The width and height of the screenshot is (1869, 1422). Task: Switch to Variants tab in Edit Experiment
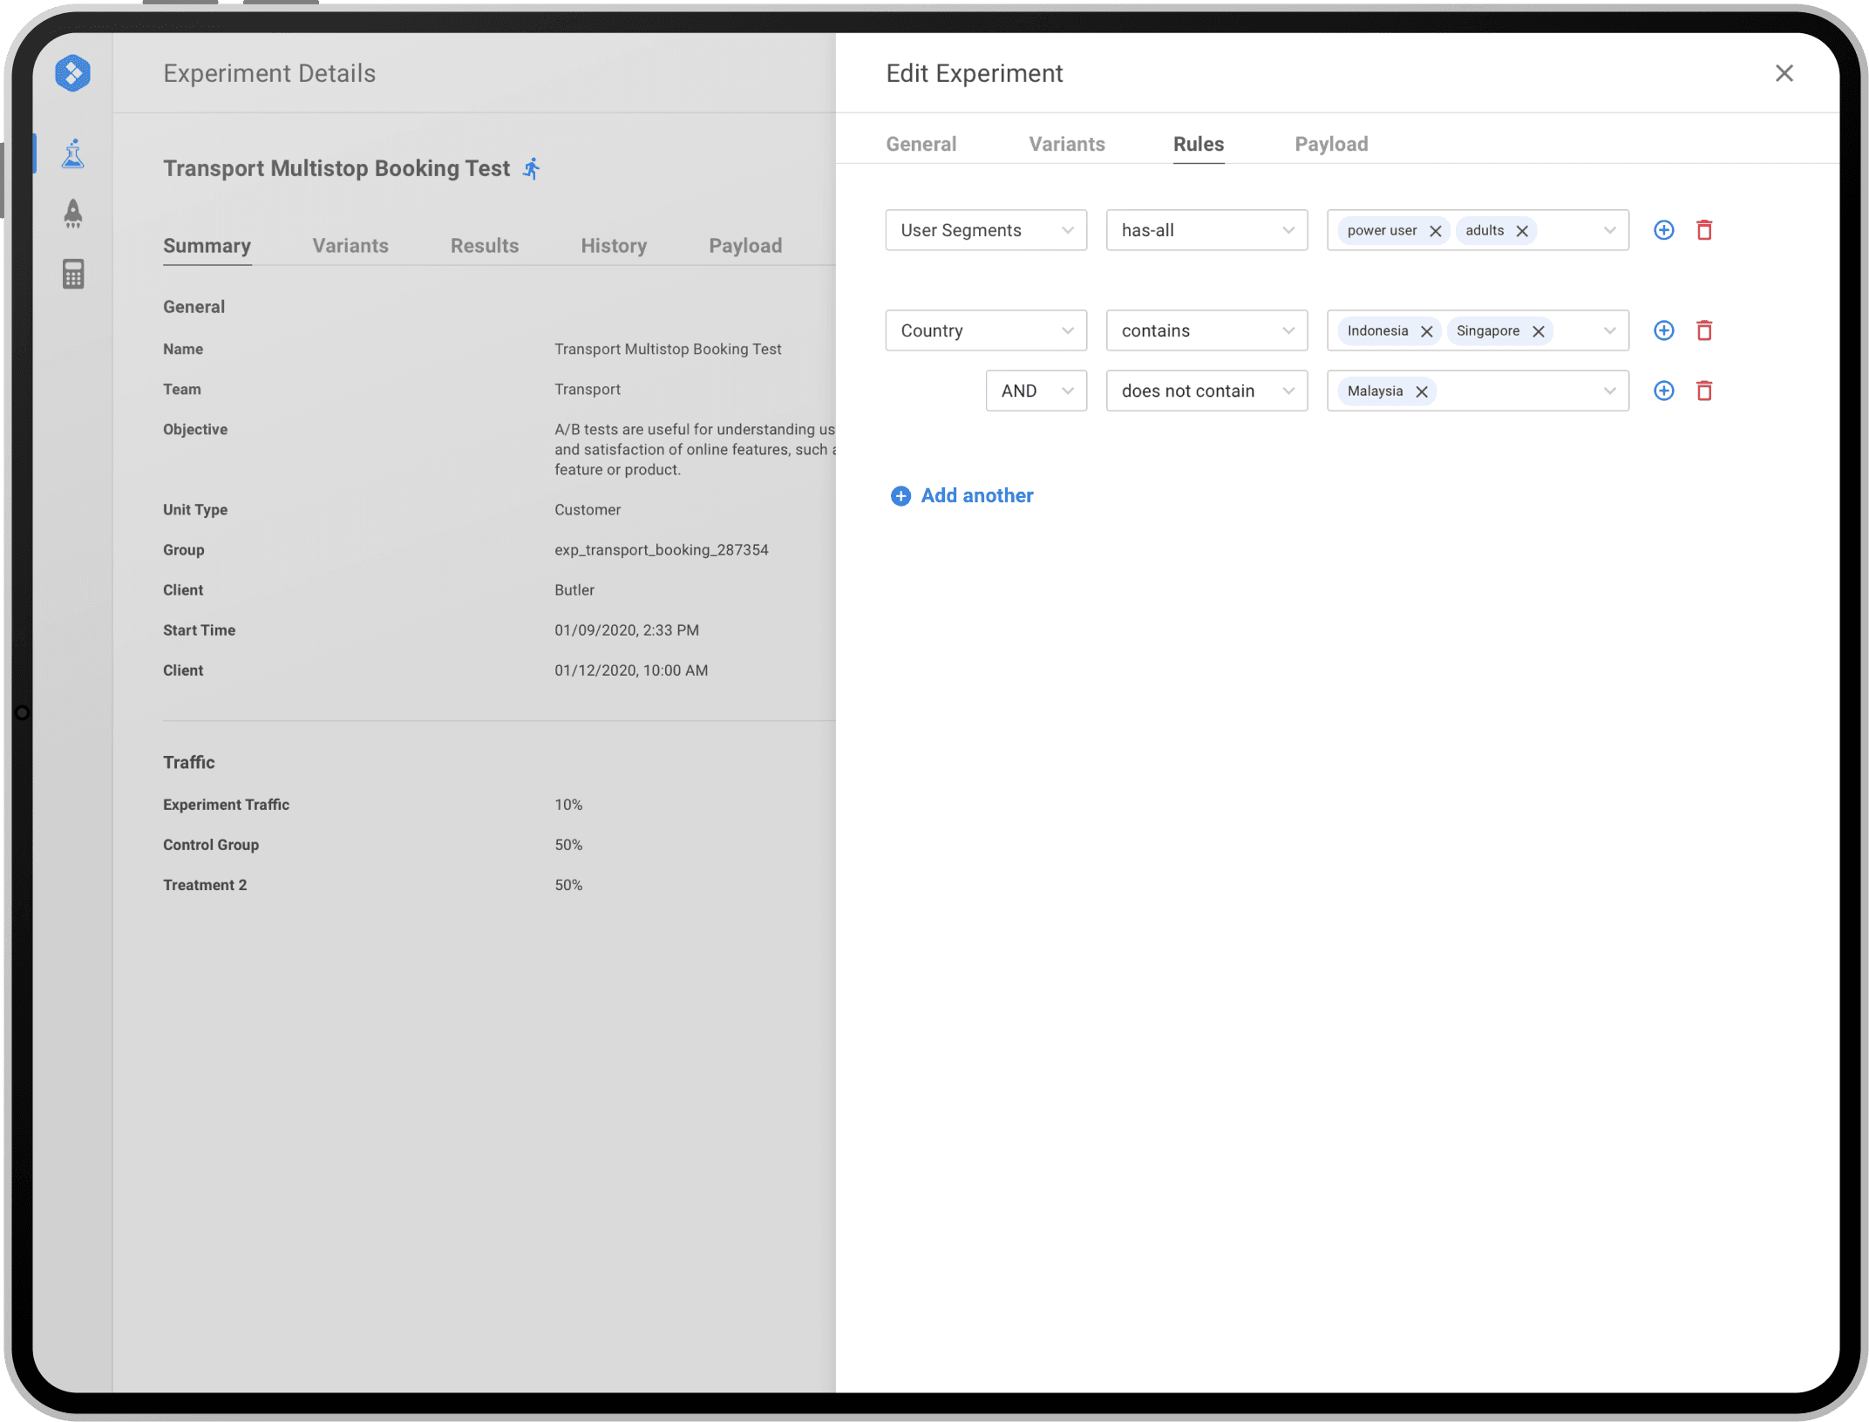click(1066, 144)
